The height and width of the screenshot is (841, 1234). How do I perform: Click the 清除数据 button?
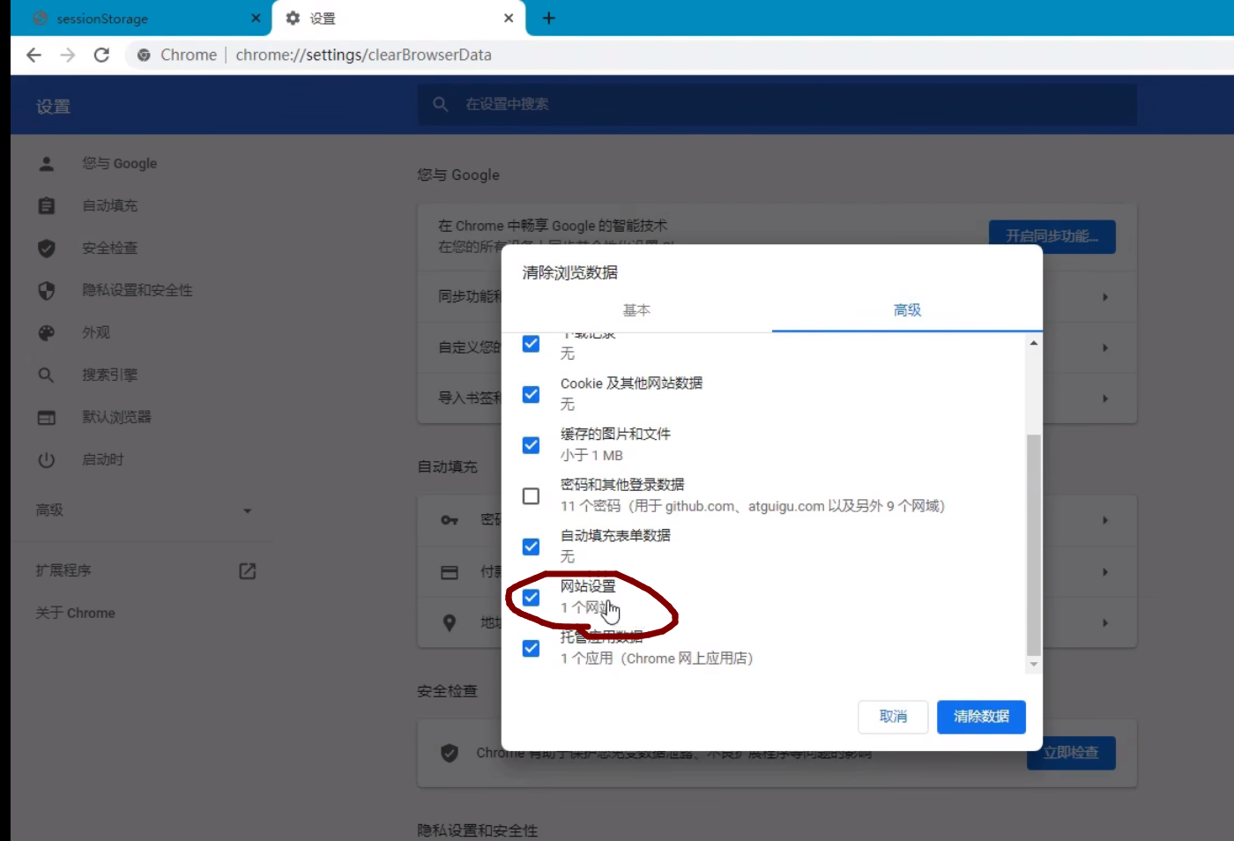(x=981, y=717)
